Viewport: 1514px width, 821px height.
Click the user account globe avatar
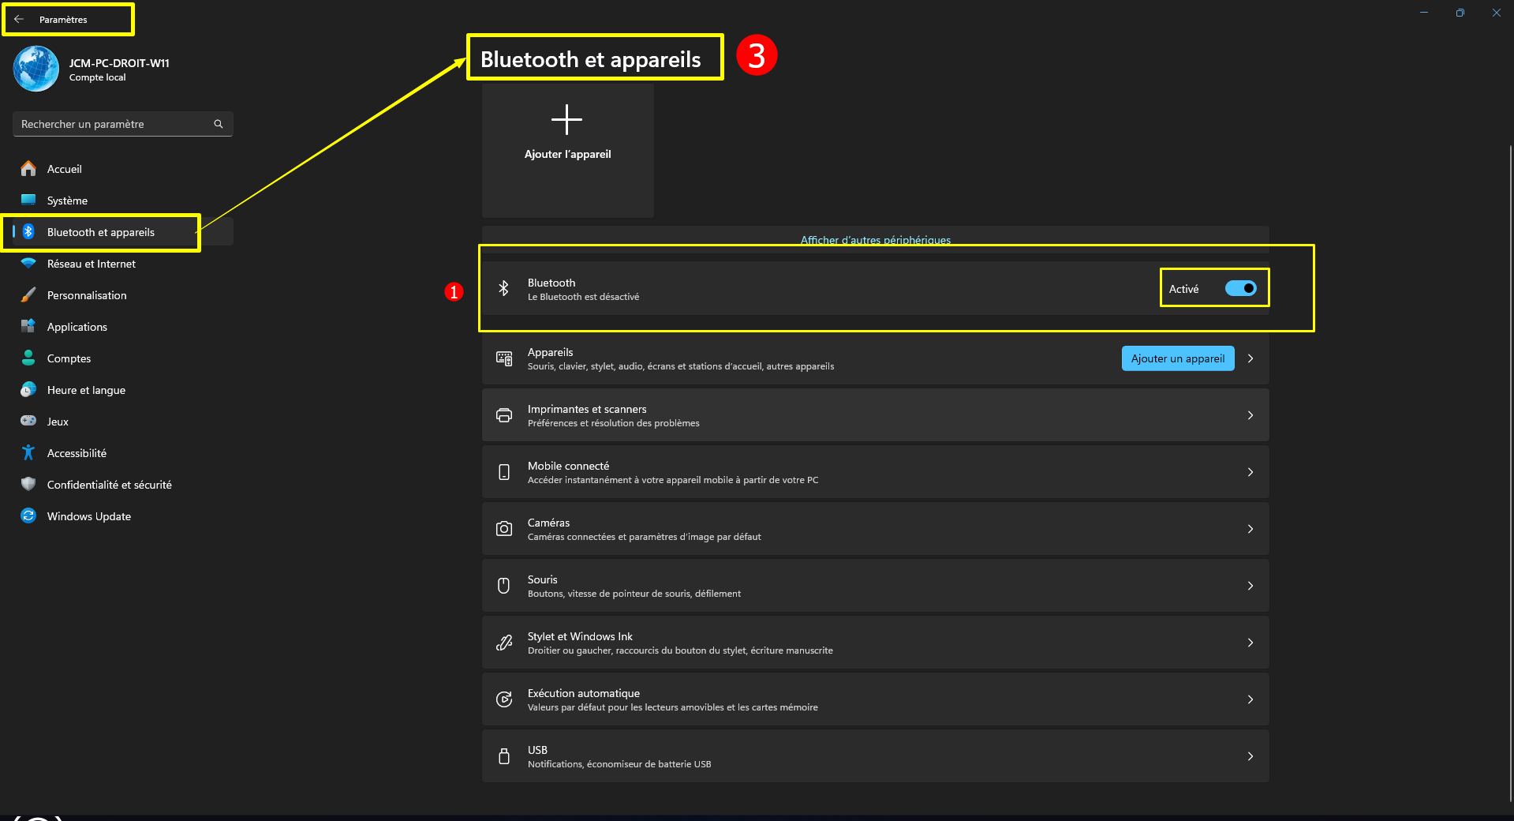tap(36, 69)
